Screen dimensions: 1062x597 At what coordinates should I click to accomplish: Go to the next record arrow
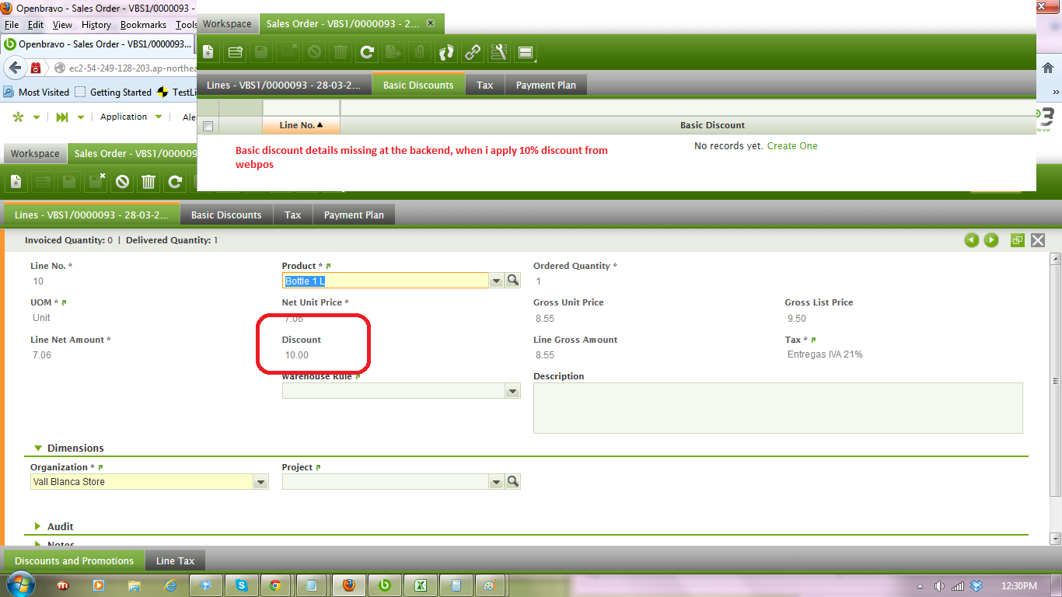pyautogui.click(x=991, y=240)
